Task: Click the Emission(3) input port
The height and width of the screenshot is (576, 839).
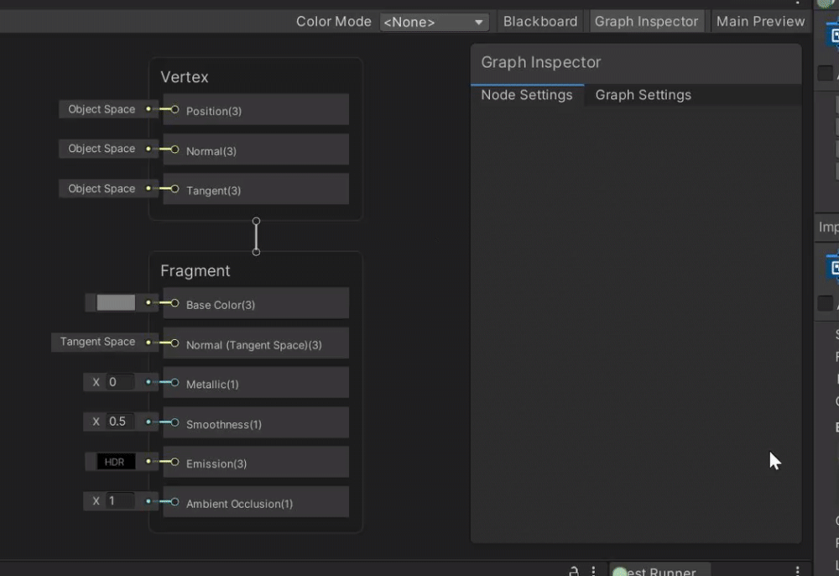Action: (175, 463)
